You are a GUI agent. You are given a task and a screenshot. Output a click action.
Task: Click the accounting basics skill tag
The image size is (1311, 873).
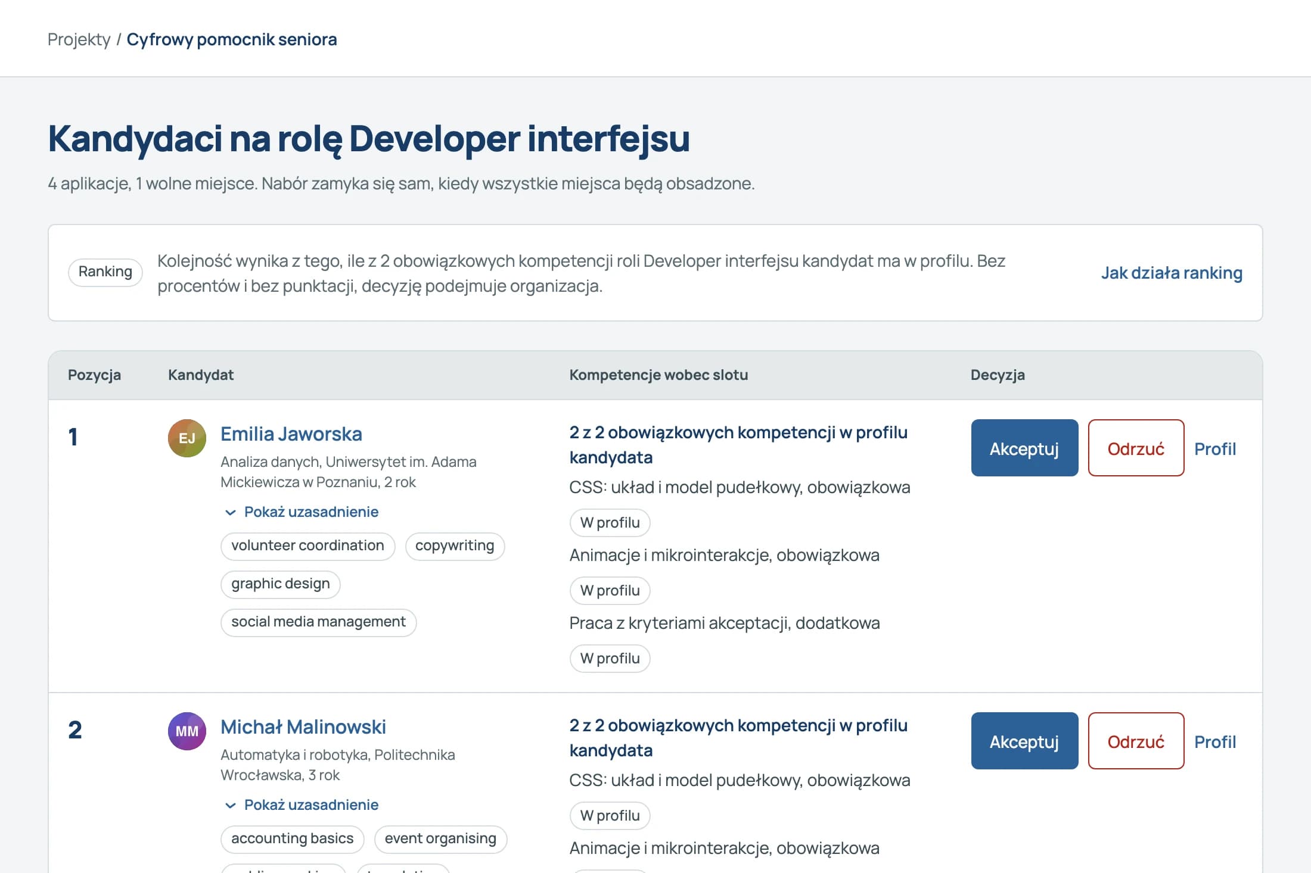point(292,839)
